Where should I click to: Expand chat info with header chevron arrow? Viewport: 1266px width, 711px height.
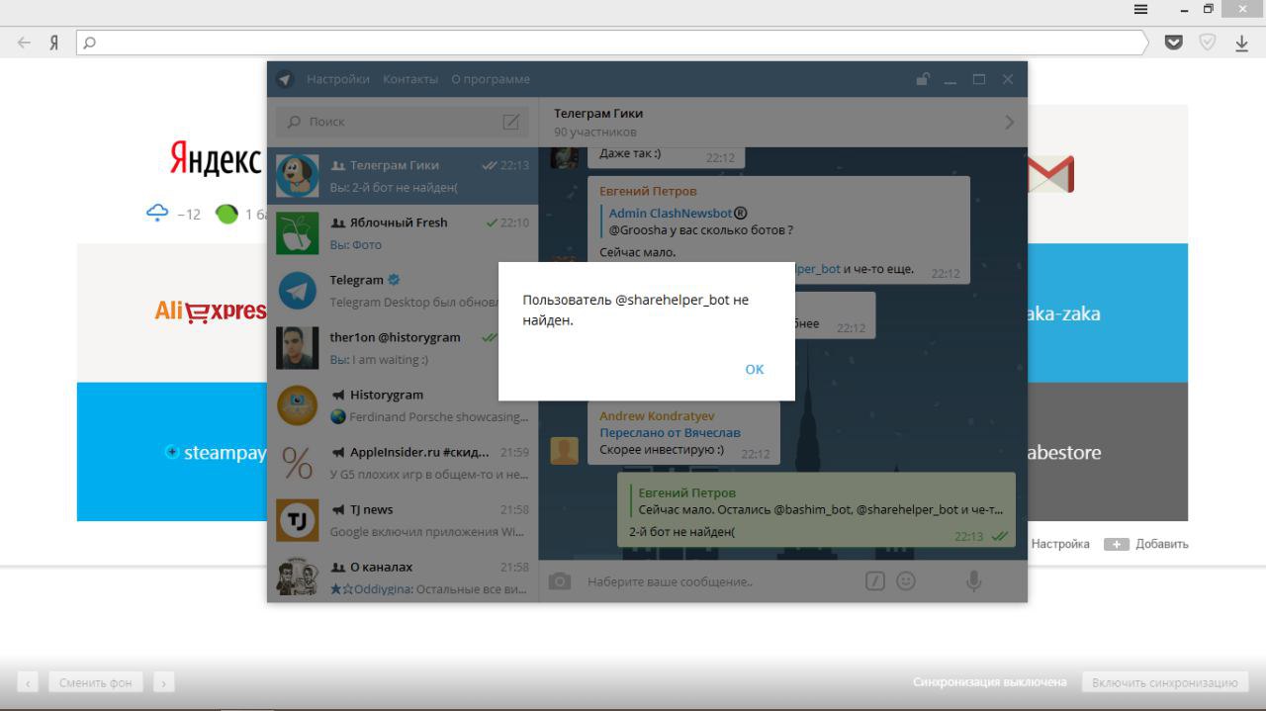pos(1009,123)
